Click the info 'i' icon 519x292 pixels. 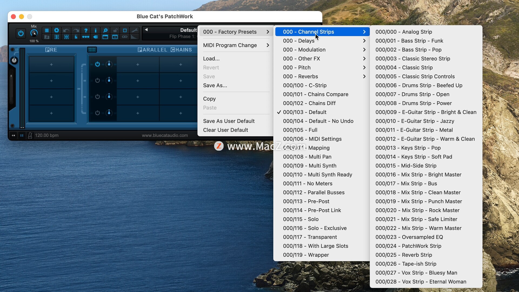[95, 30]
